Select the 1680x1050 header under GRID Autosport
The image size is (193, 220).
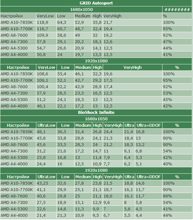pyautogui.click(x=81, y=9)
